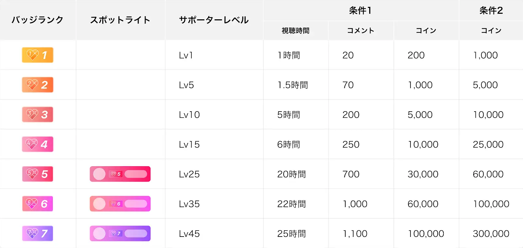The height and width of the screenshot is (248, 523).
Task: Click the rank 1 yellow heart badge
Action: tap(37, 55)
